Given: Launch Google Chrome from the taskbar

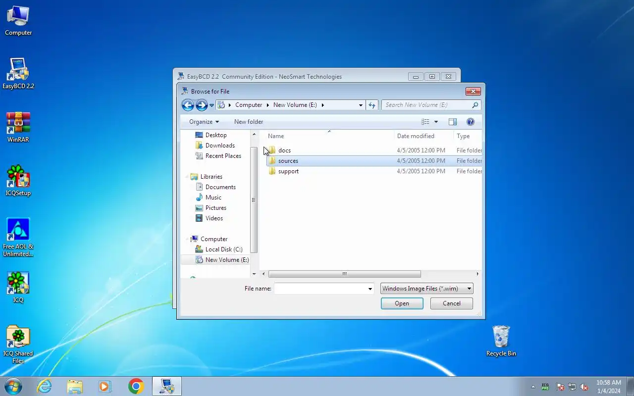Looking at the screenshot, I should point(136,386).
